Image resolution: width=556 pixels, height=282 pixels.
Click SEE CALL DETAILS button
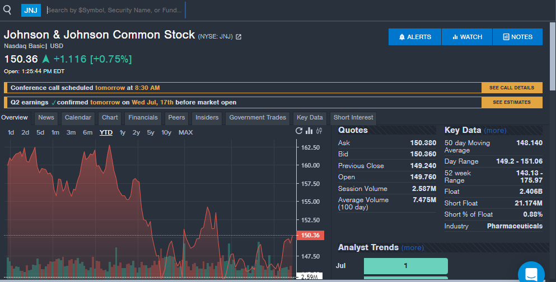[512, 88]
